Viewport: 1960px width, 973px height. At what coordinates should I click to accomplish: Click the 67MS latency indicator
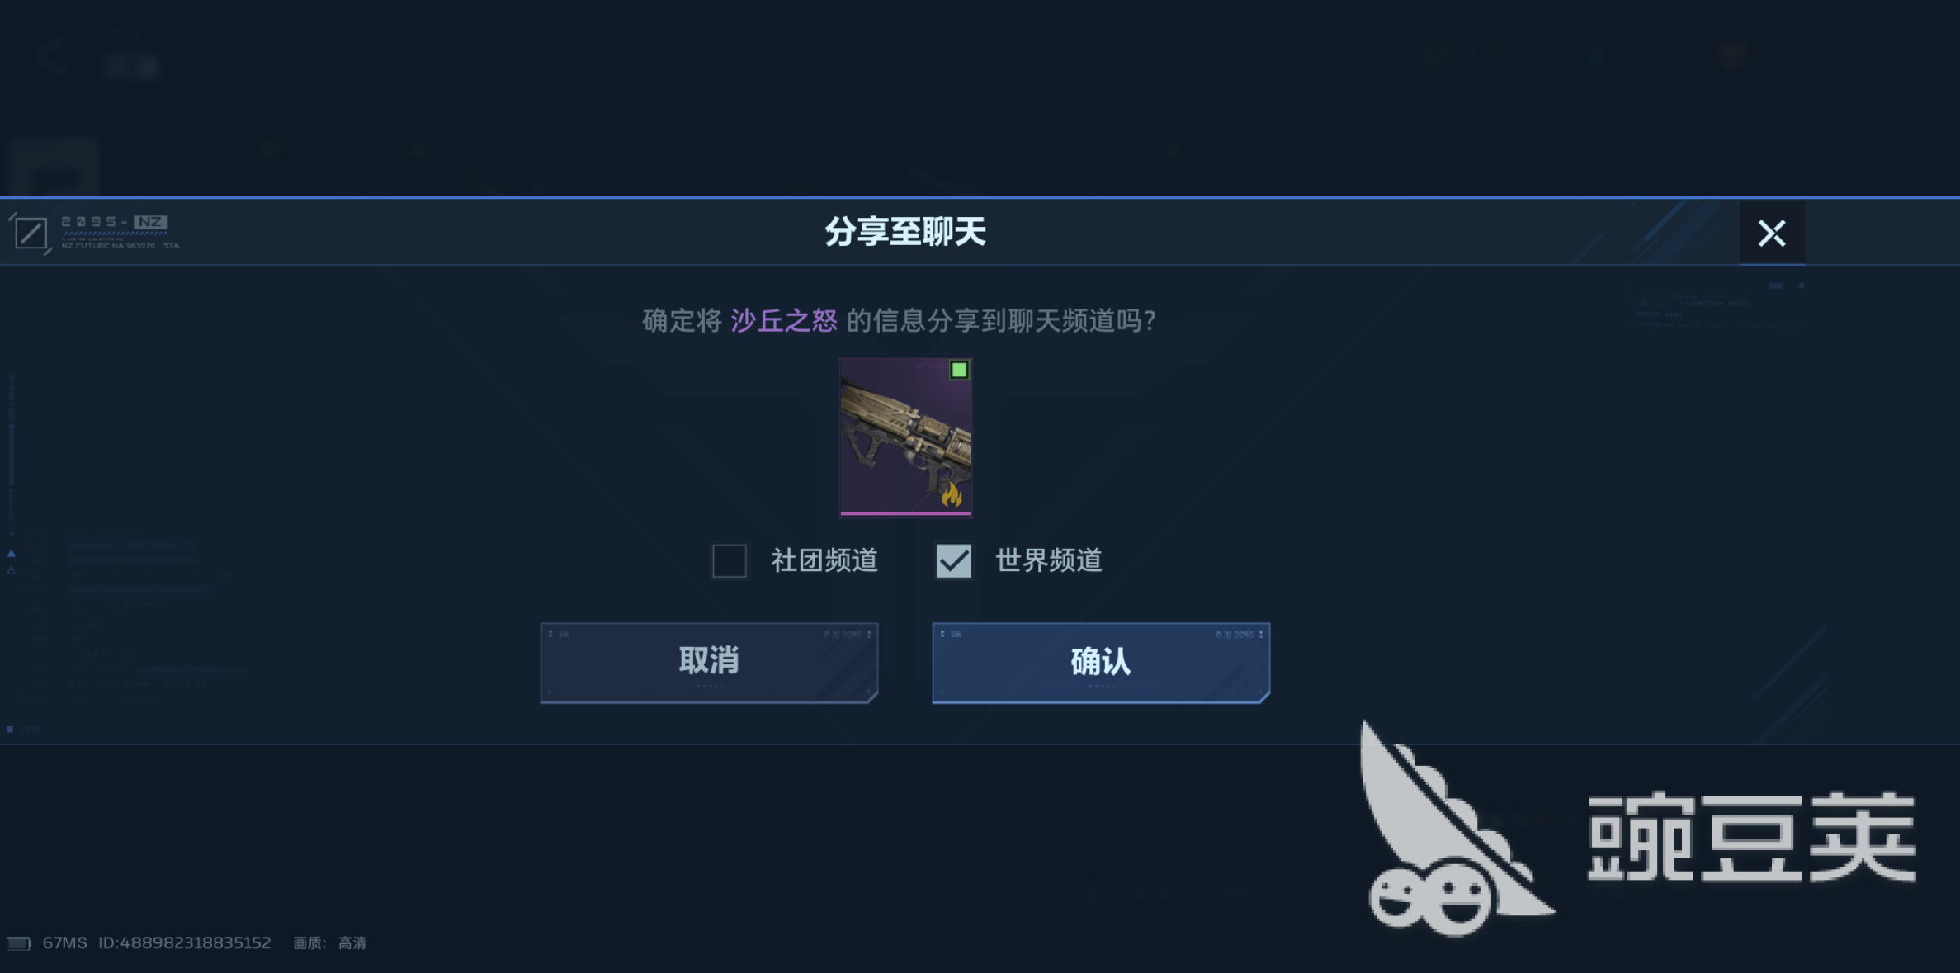(x=64, y=943)
